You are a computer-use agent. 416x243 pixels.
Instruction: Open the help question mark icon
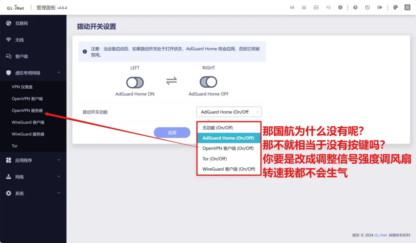click(355, 7)
